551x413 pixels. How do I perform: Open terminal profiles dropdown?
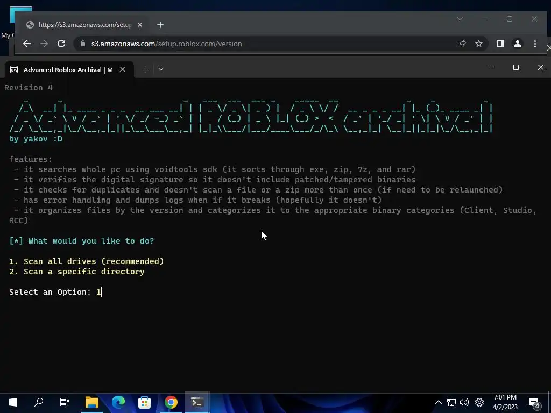click(160, 69)
